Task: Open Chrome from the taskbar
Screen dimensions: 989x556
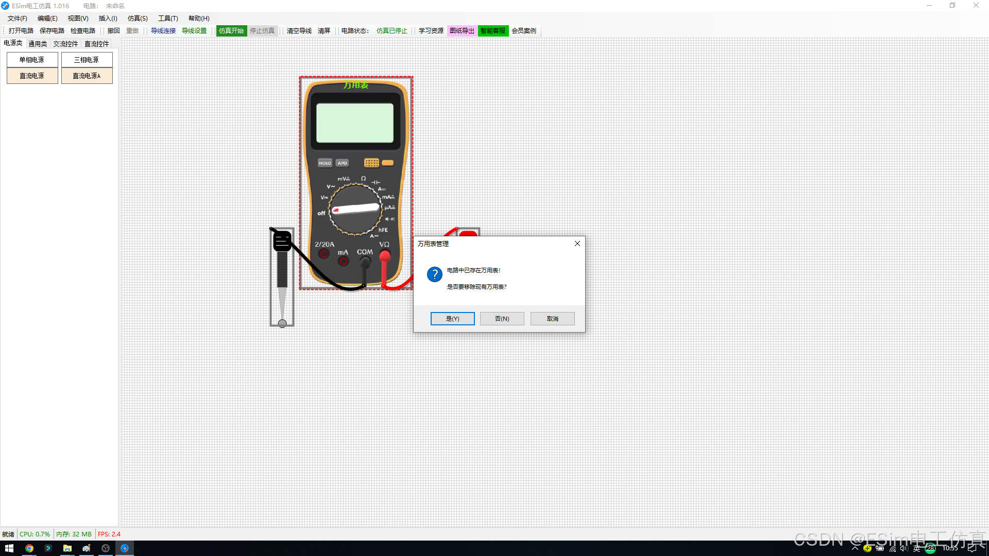Action: (29, 548)
